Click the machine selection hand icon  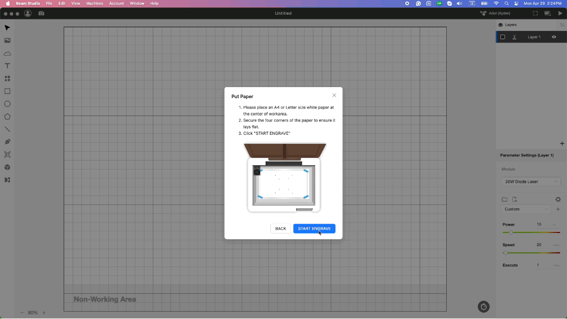[483, 13]
